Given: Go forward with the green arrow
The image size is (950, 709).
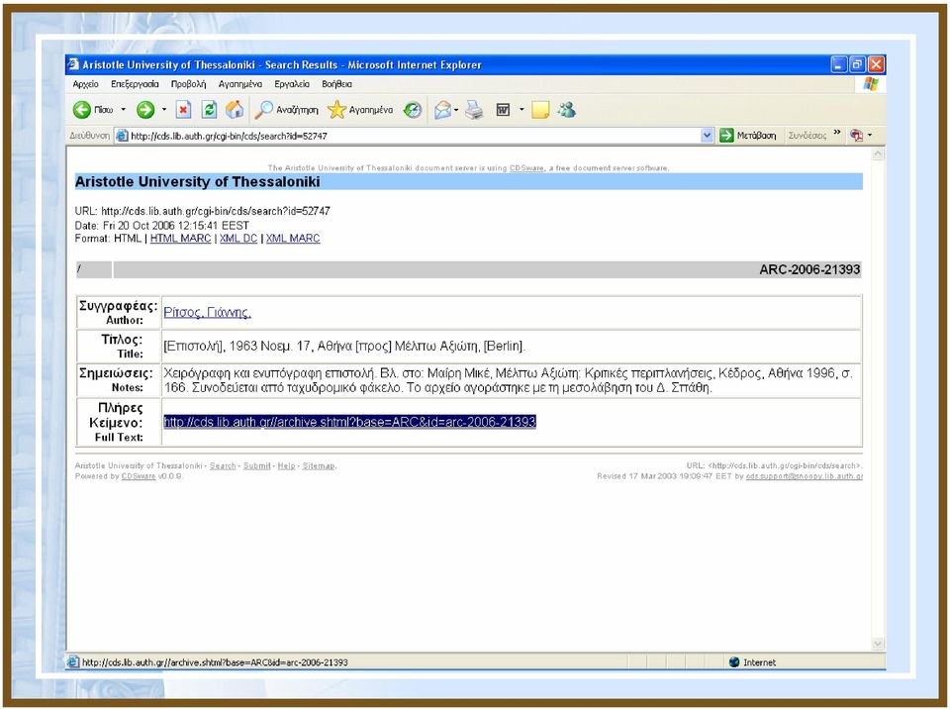Looking at the screenshot, I should pyautogui.click(x=145, y=110).
